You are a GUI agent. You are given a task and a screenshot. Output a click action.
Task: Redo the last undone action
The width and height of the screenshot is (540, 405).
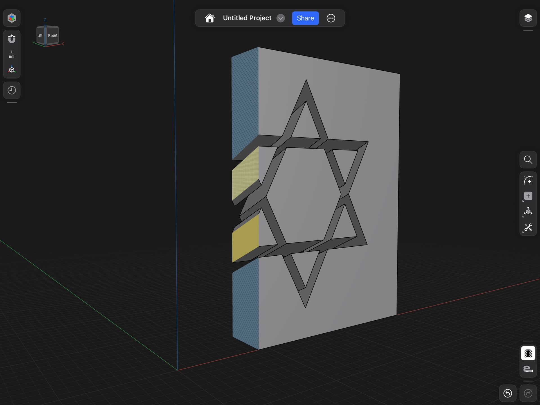click(528, 393)
